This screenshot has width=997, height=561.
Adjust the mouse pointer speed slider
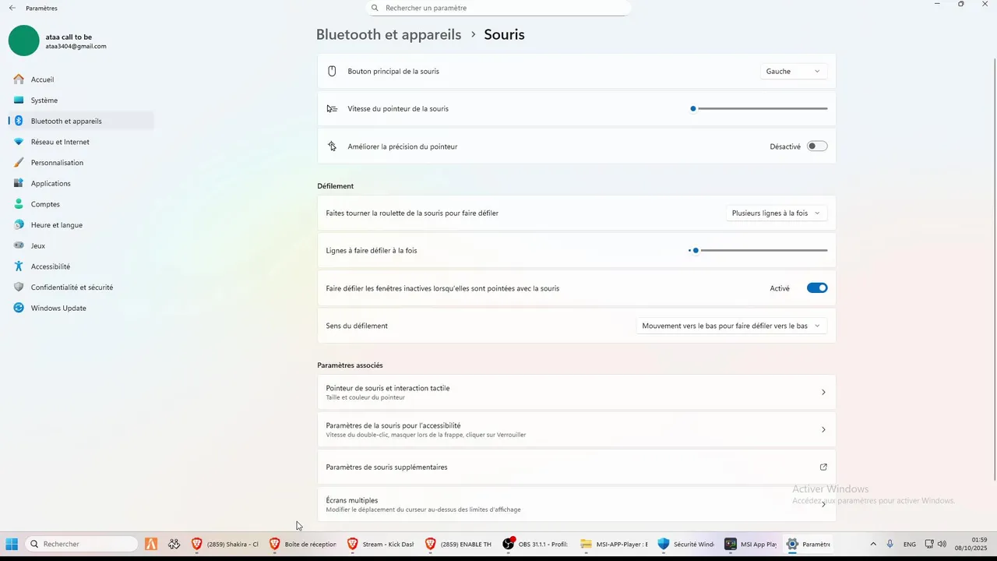click(759, 108)
